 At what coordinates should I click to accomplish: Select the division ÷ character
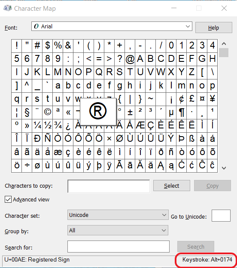click(x=27, y=165)
